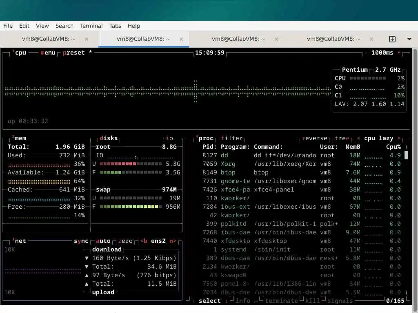Close the first vm8@CollabVM8 tab
418x313 pixels.
point(87,39)
